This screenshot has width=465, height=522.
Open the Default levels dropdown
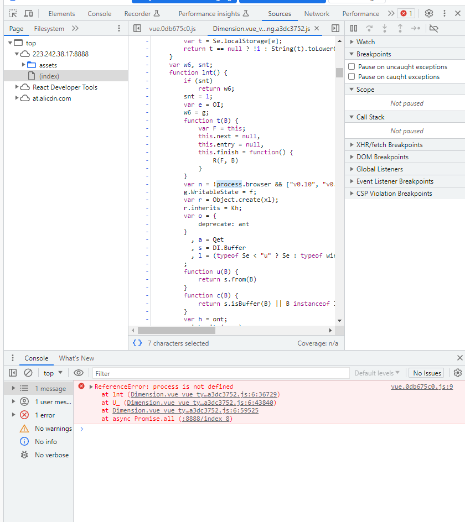pyautogui.click(x=377, y=373)
